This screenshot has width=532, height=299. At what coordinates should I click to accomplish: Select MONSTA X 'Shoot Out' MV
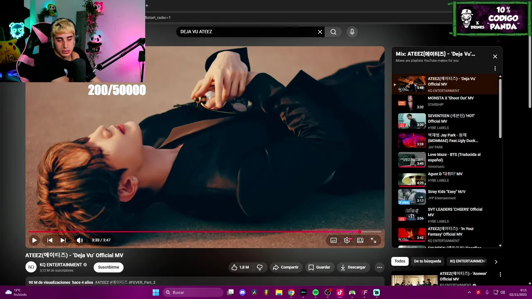tap(445, 102)
